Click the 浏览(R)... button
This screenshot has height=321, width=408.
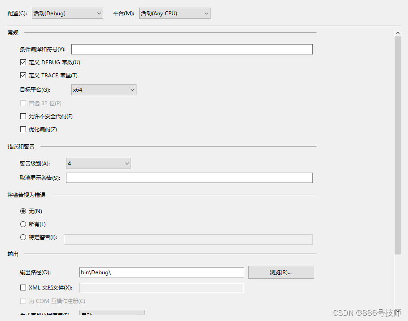281,272
